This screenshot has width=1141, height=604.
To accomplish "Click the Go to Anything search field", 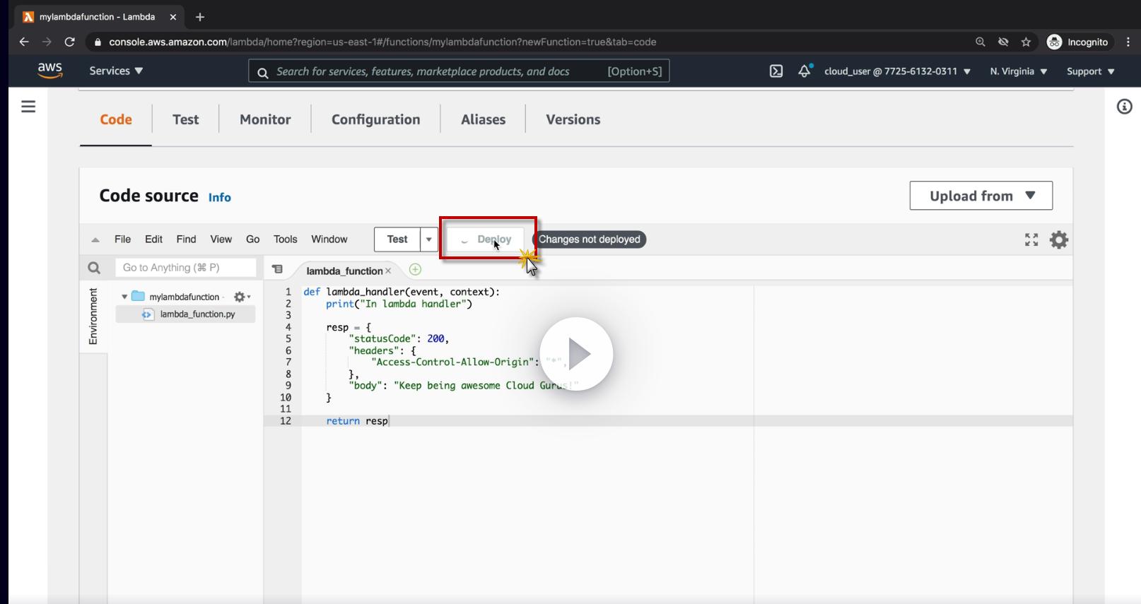I will [185, 268].
